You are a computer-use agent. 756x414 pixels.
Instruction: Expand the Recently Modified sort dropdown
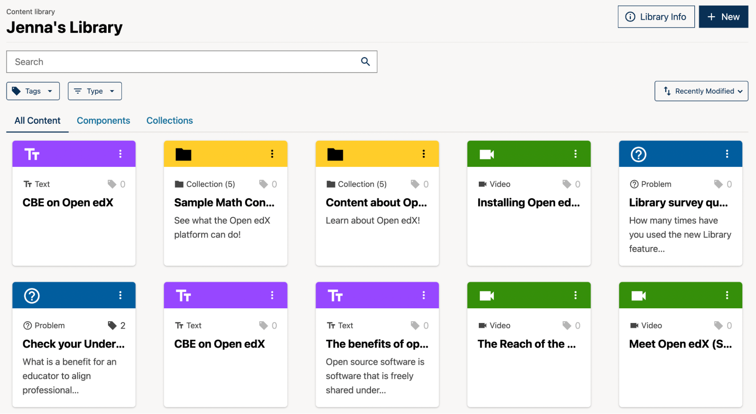701,91
